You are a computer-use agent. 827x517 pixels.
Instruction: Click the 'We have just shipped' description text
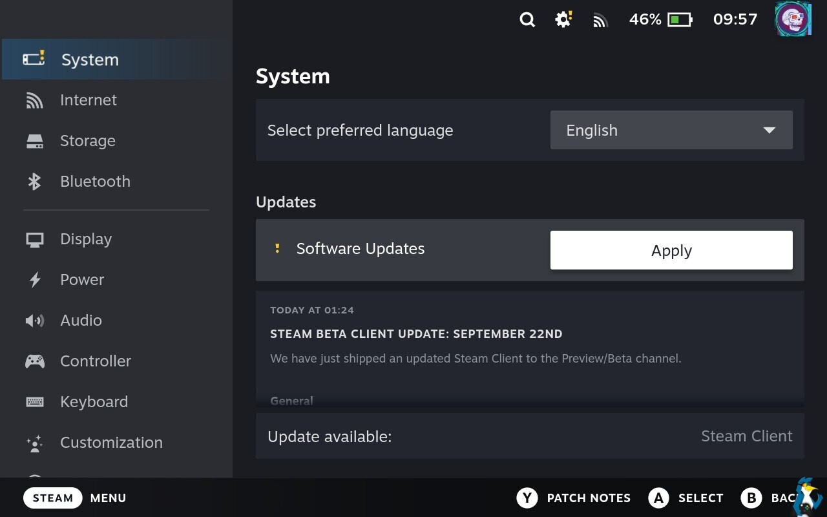(476, 358)
